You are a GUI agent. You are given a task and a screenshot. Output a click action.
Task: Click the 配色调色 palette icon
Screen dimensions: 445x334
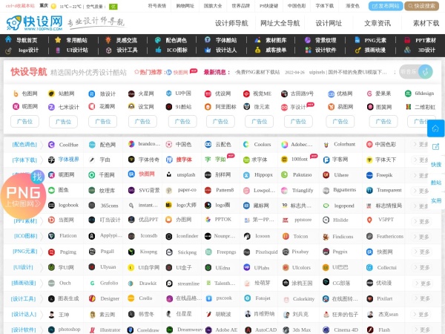pyautogui.click(x=158, y=40)
